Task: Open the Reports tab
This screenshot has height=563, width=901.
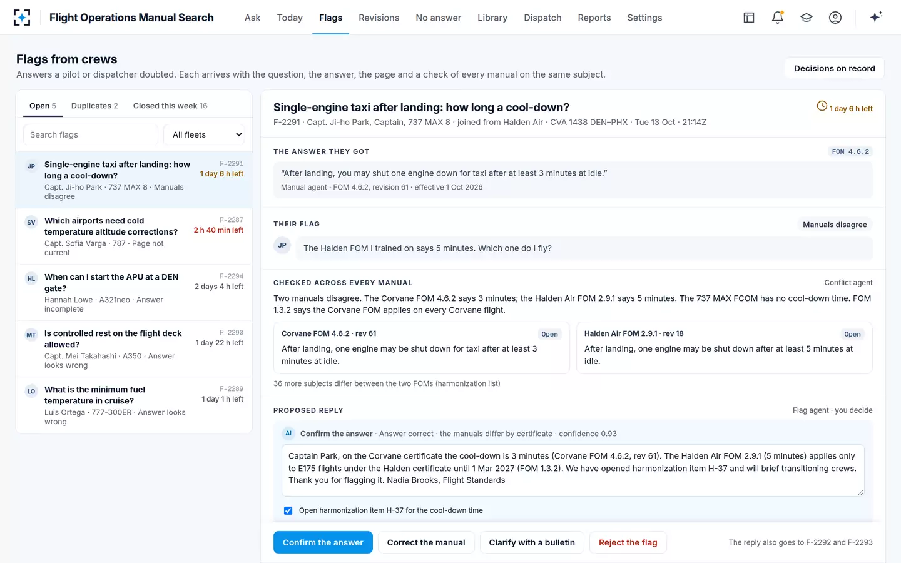Action: (x=594, y=18)
